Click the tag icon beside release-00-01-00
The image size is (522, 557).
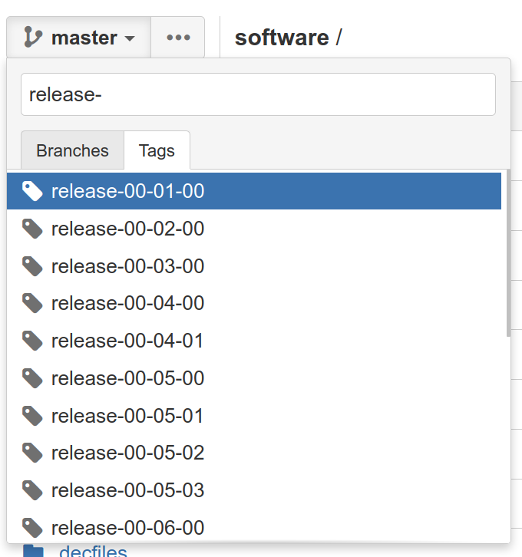coord(32,191)
